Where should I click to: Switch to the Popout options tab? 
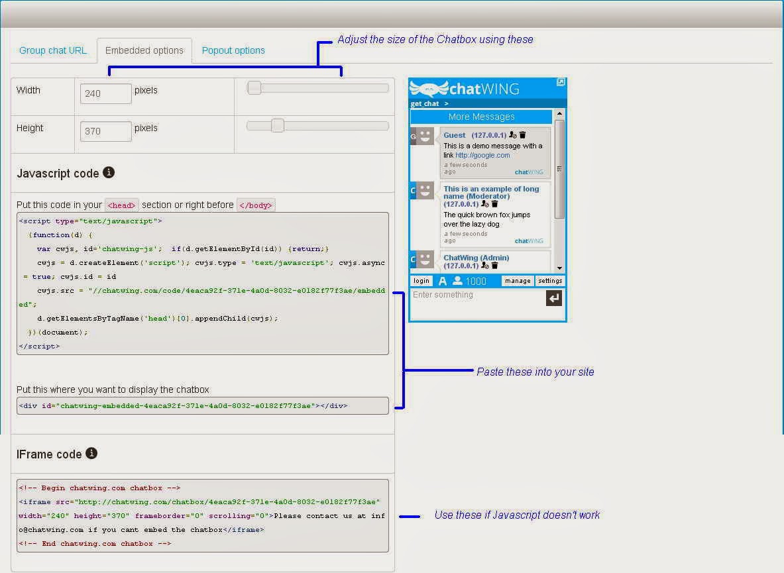pos(233,50)
